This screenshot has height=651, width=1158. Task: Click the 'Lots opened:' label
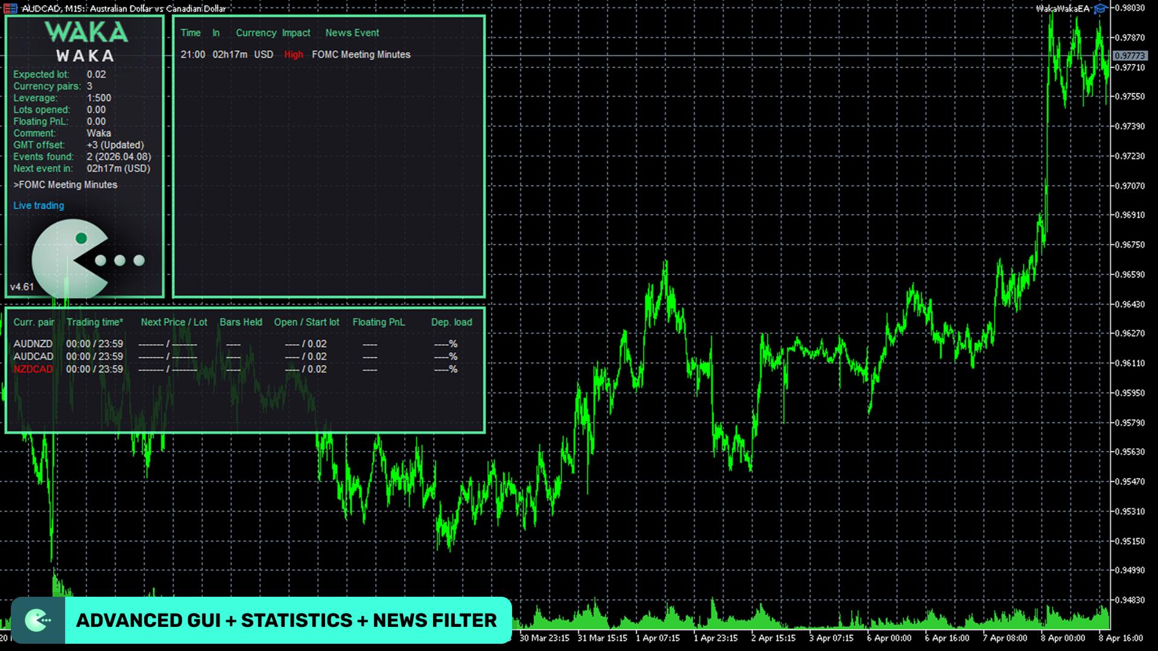42,110
